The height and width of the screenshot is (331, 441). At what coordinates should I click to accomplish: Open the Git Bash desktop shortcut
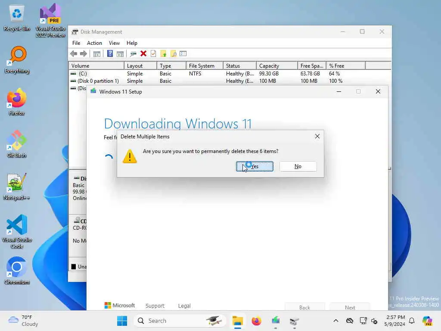pyautogui.click(x=17, y=144)
